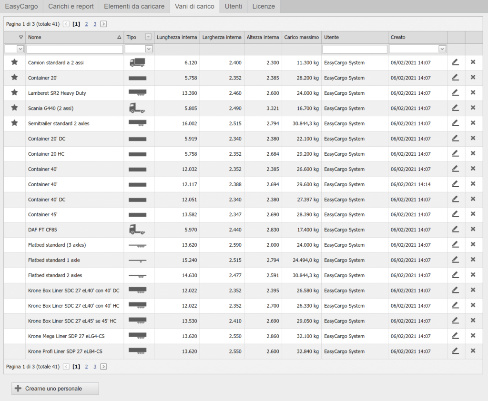The image size is (488, 401).
Task: Toggle favorite star for Scania G440 (2 assi)
Action: (14, 108)
